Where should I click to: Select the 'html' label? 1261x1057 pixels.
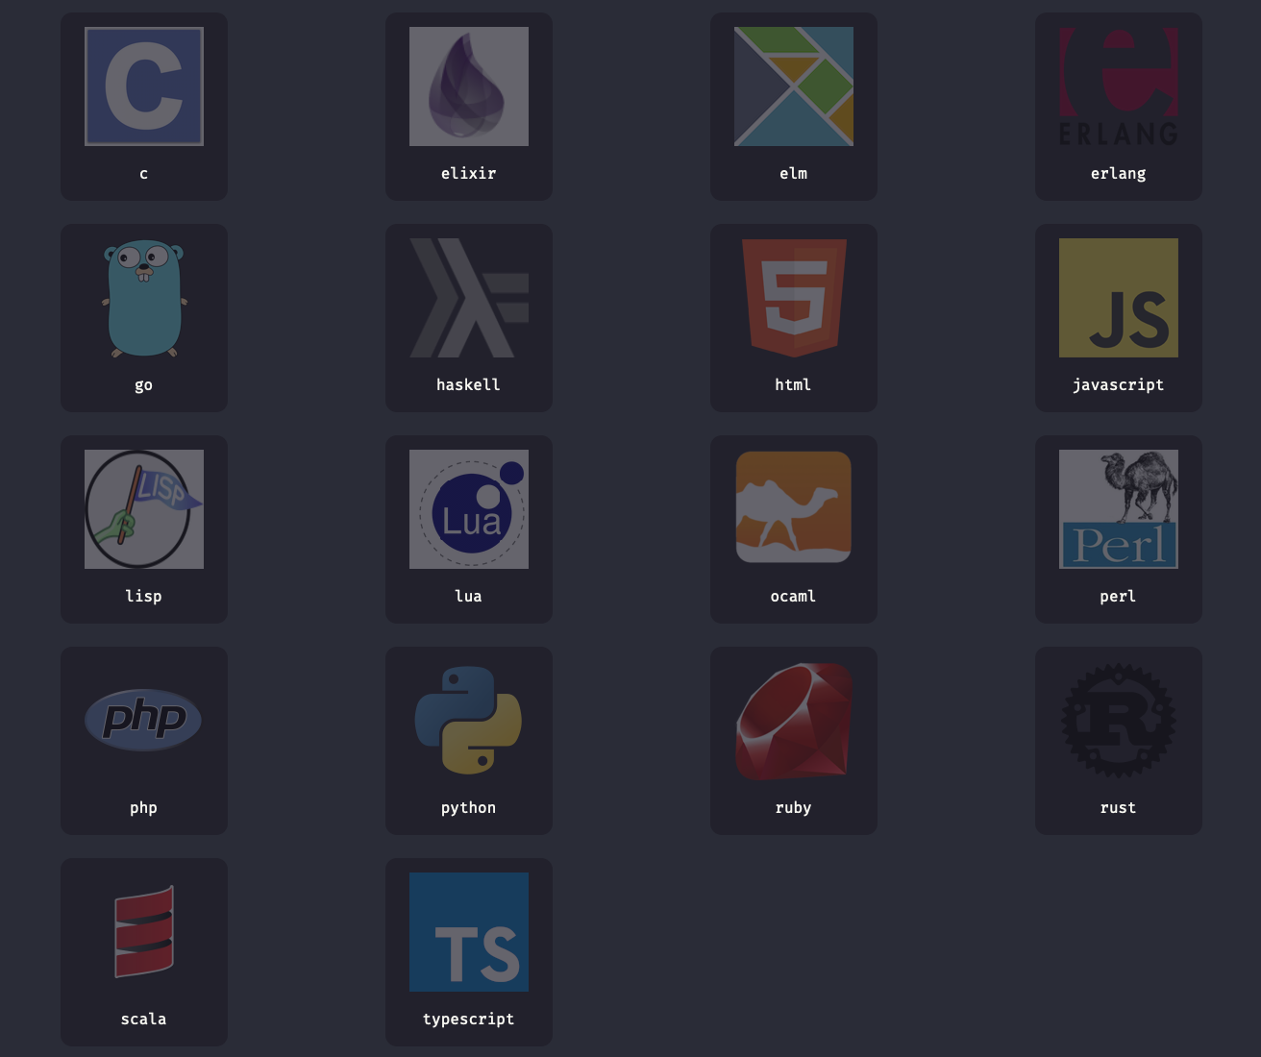pyautogui.click(x=794, y=385)
